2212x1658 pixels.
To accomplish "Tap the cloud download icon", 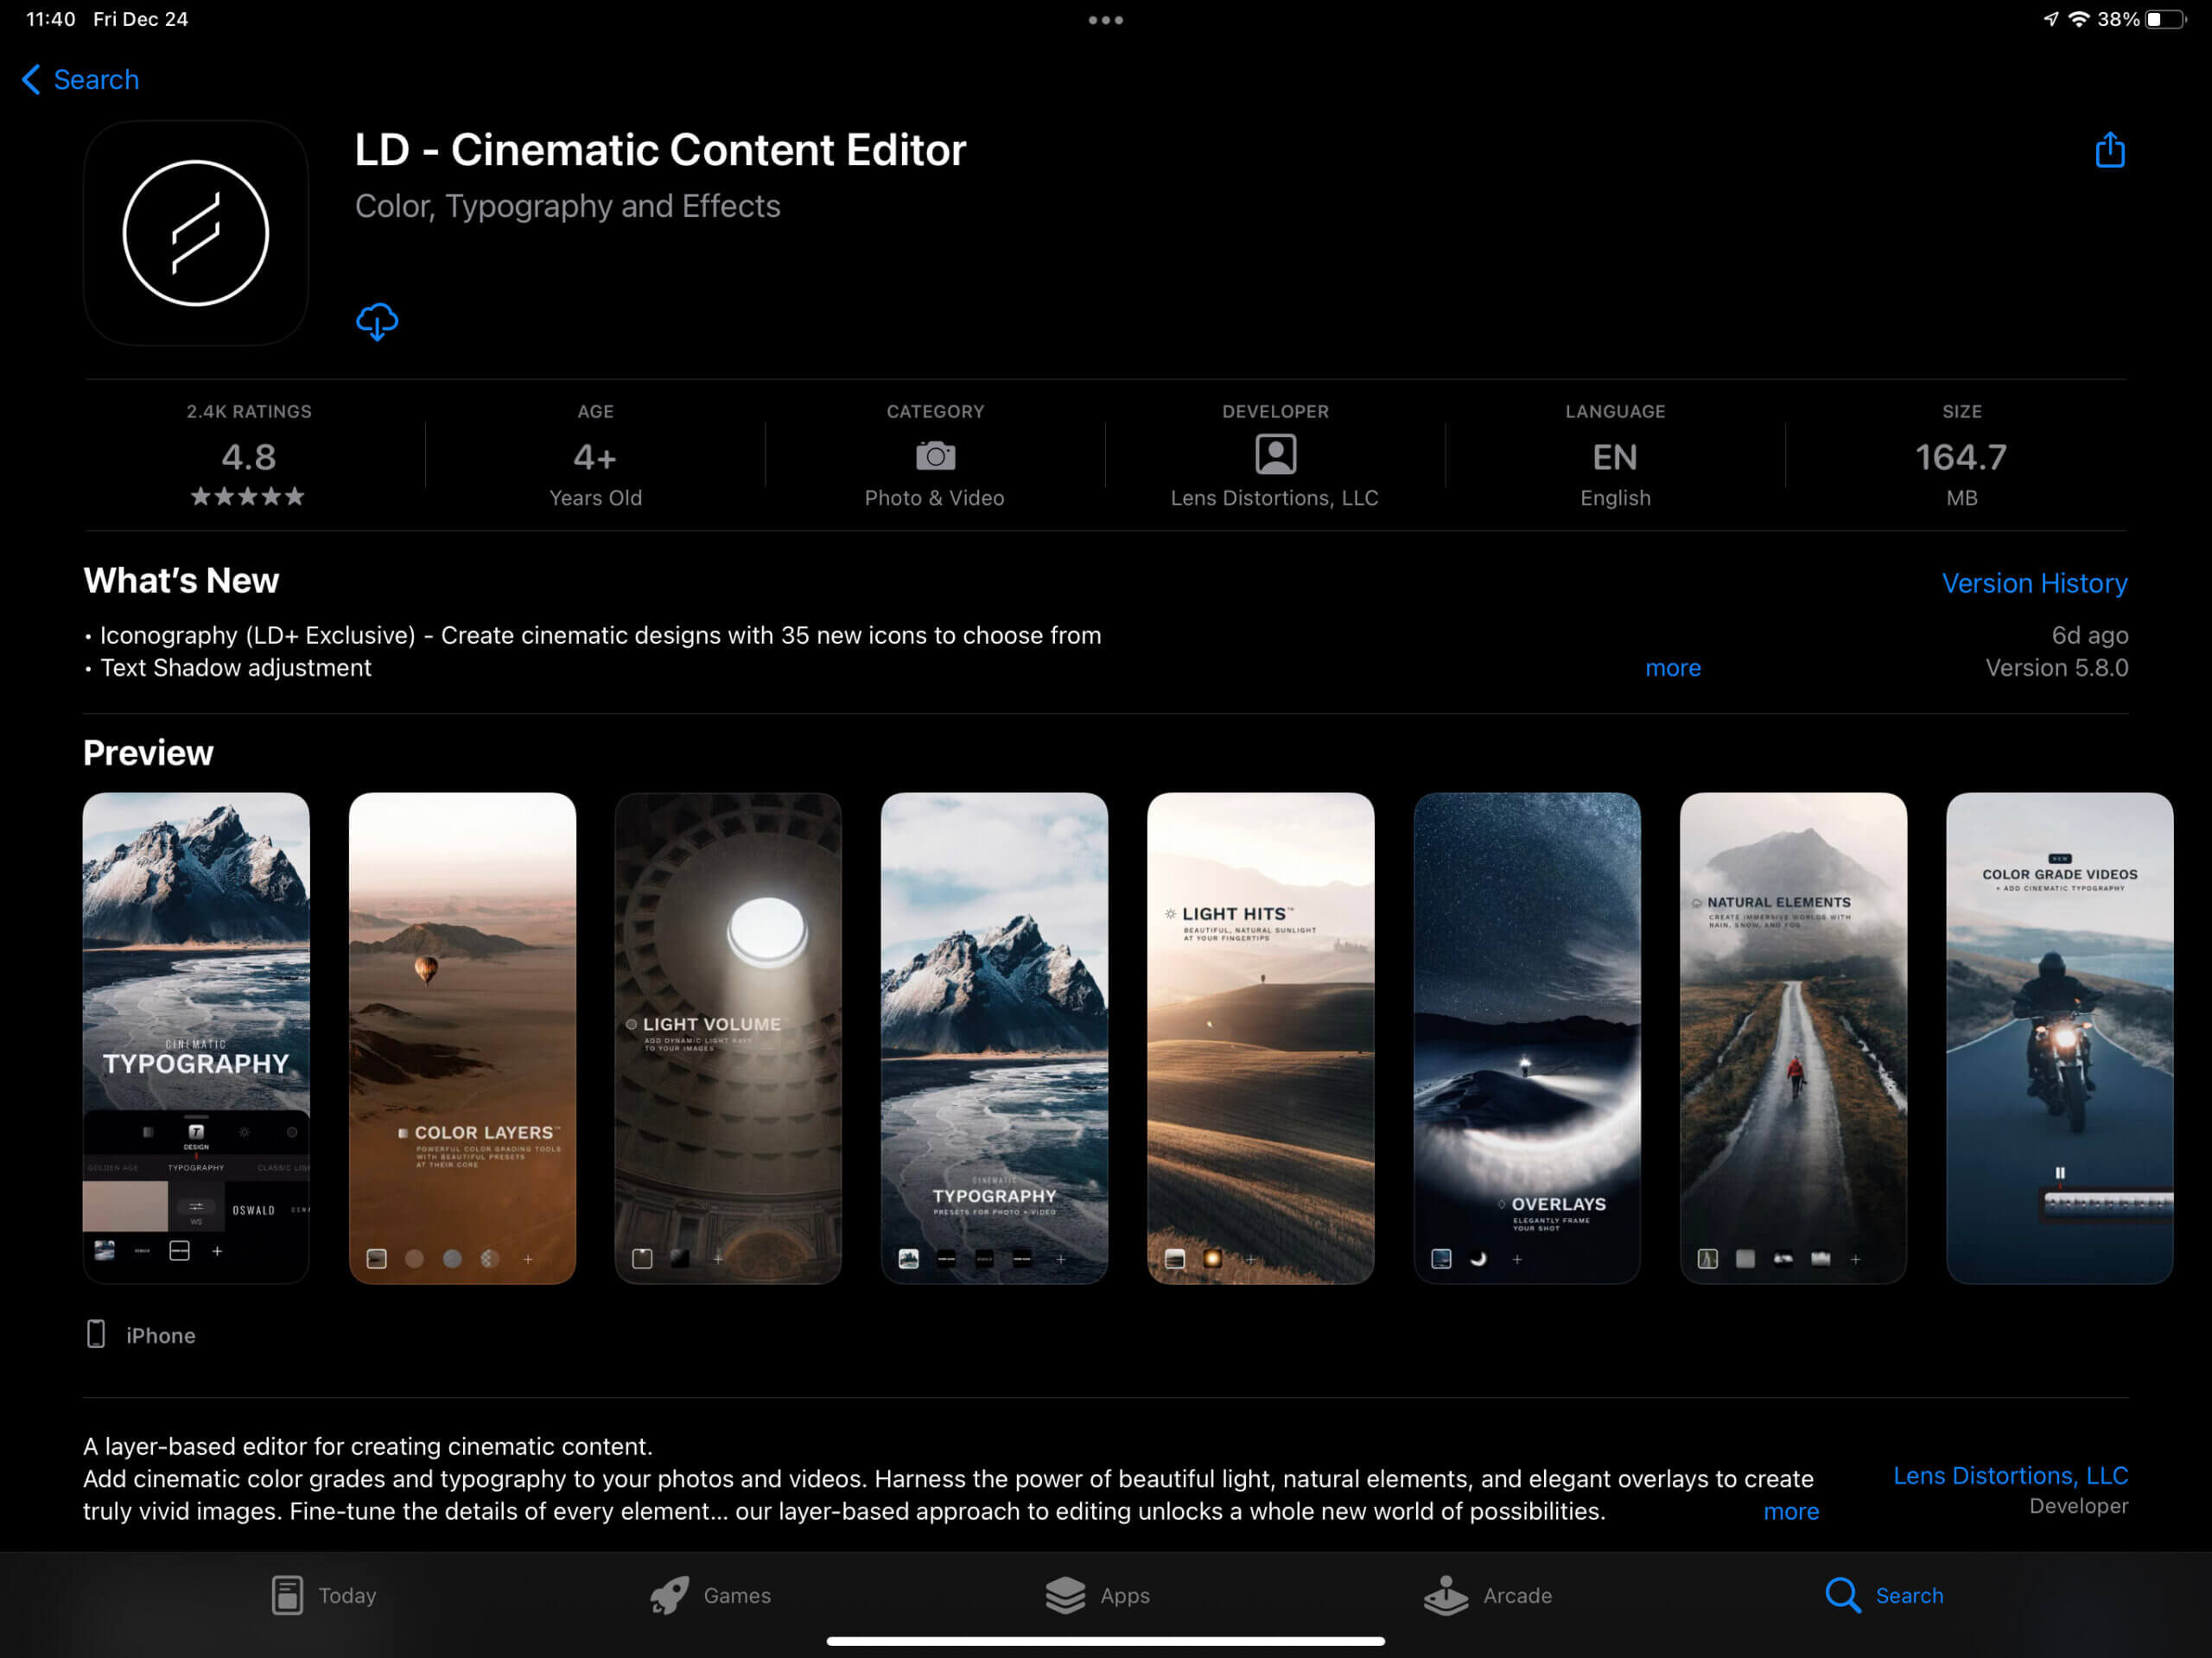I will coord(377,322).
